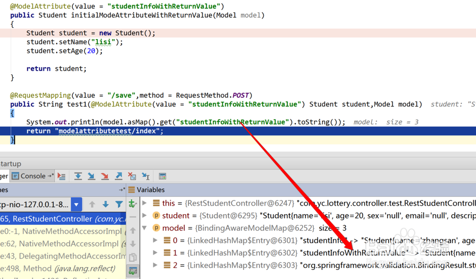
Task: Select next frame with blue down arrow
Action: pos(105,204)
